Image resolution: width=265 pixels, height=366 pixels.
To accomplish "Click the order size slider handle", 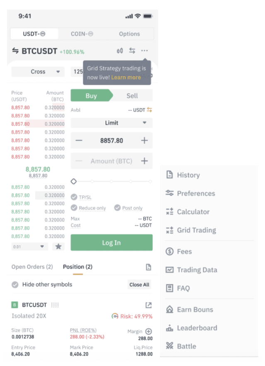I will (x=74, y=181).
